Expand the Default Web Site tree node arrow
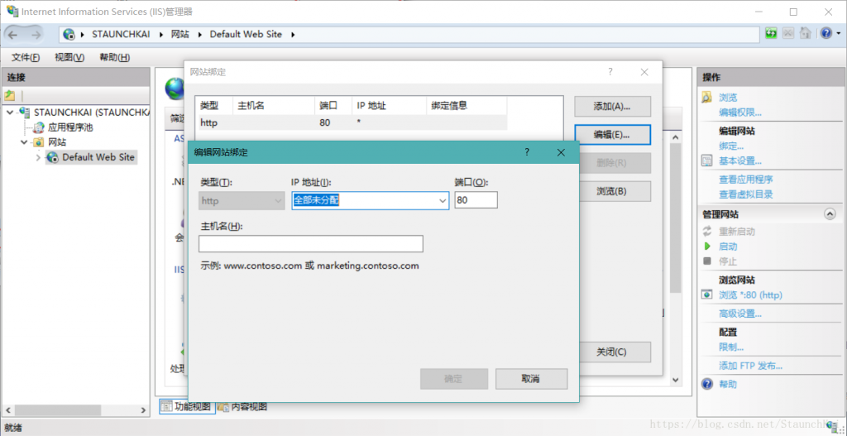Image resolution: width=847 pixels, height=436 pixels. click(38, 157)
